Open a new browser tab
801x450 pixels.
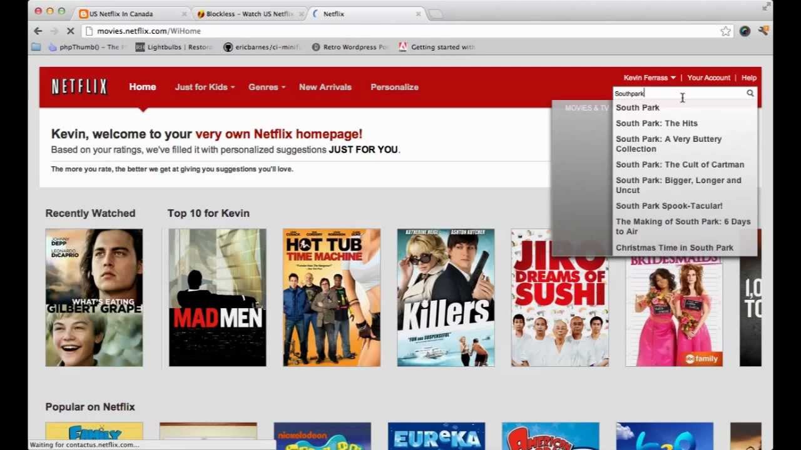click(x=436, y=14)
